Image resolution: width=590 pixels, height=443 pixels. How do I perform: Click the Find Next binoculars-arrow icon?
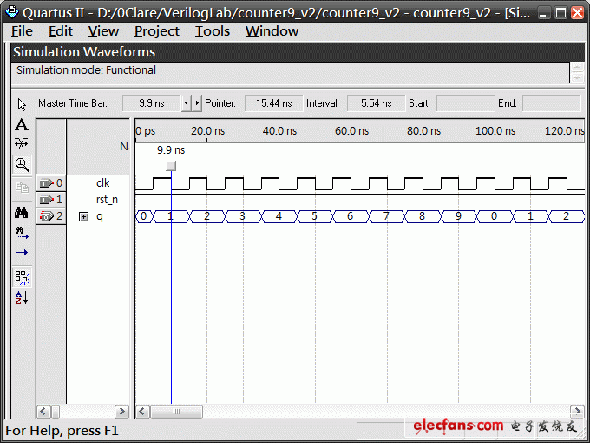(x=22, y=233)
